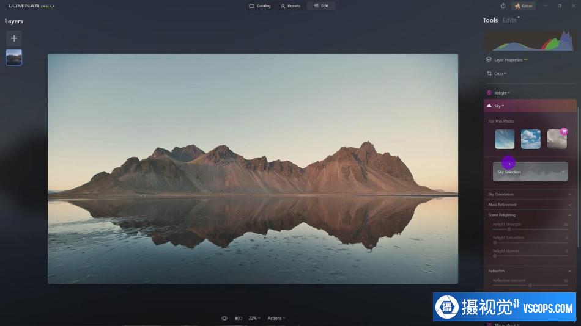
Task: Adjust the Relight Strength slider
Action: pyautogui.click(x=509, y=230)
